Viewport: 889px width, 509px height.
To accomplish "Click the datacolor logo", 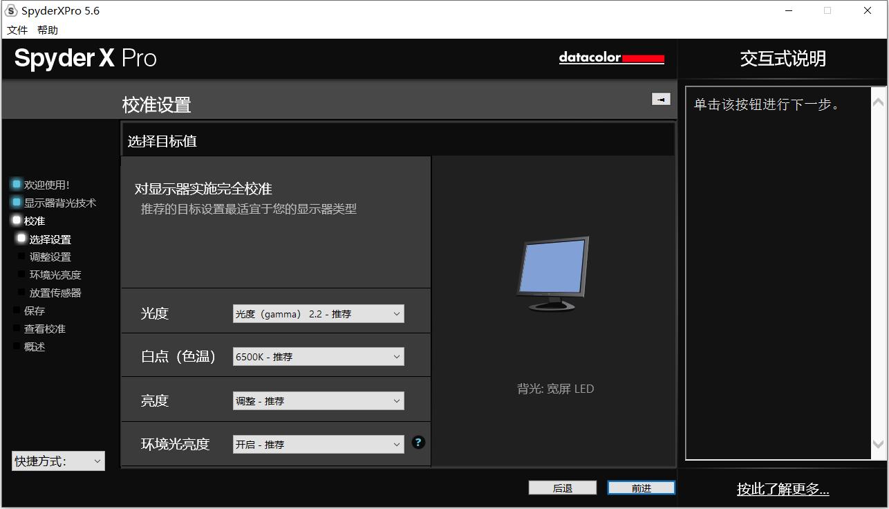I will click(x=611, y=59).
